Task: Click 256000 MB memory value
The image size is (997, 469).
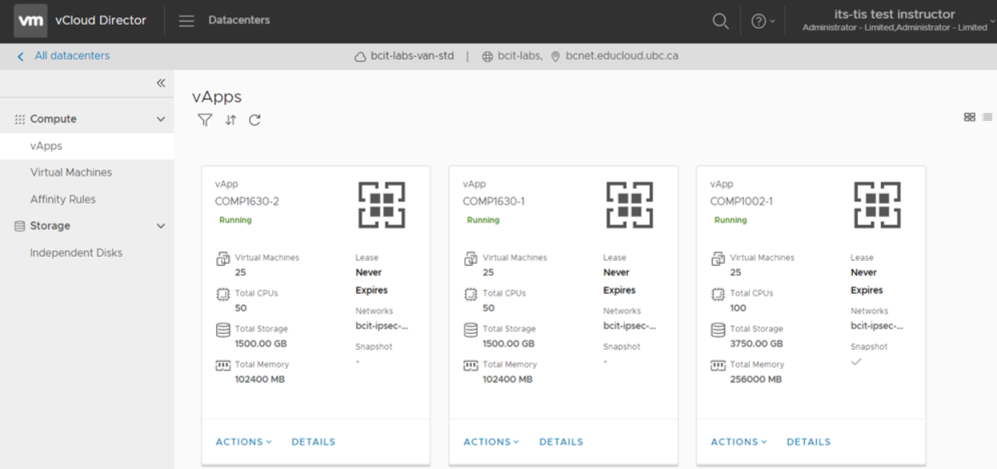Action: coord(756,379)
